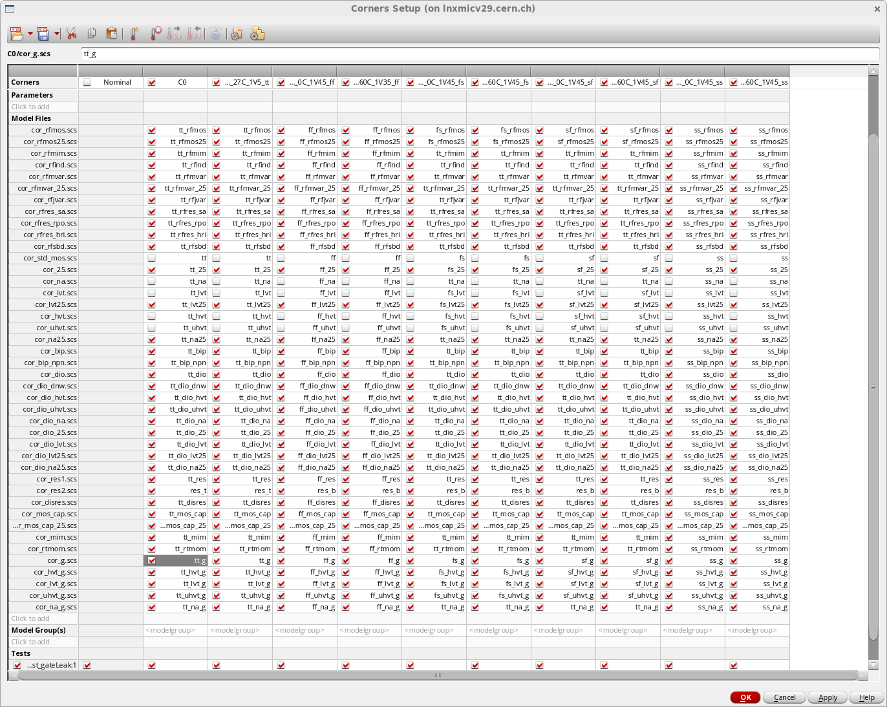Click the scissors cut icon
887x707 pixels.
tap(72, 34)
